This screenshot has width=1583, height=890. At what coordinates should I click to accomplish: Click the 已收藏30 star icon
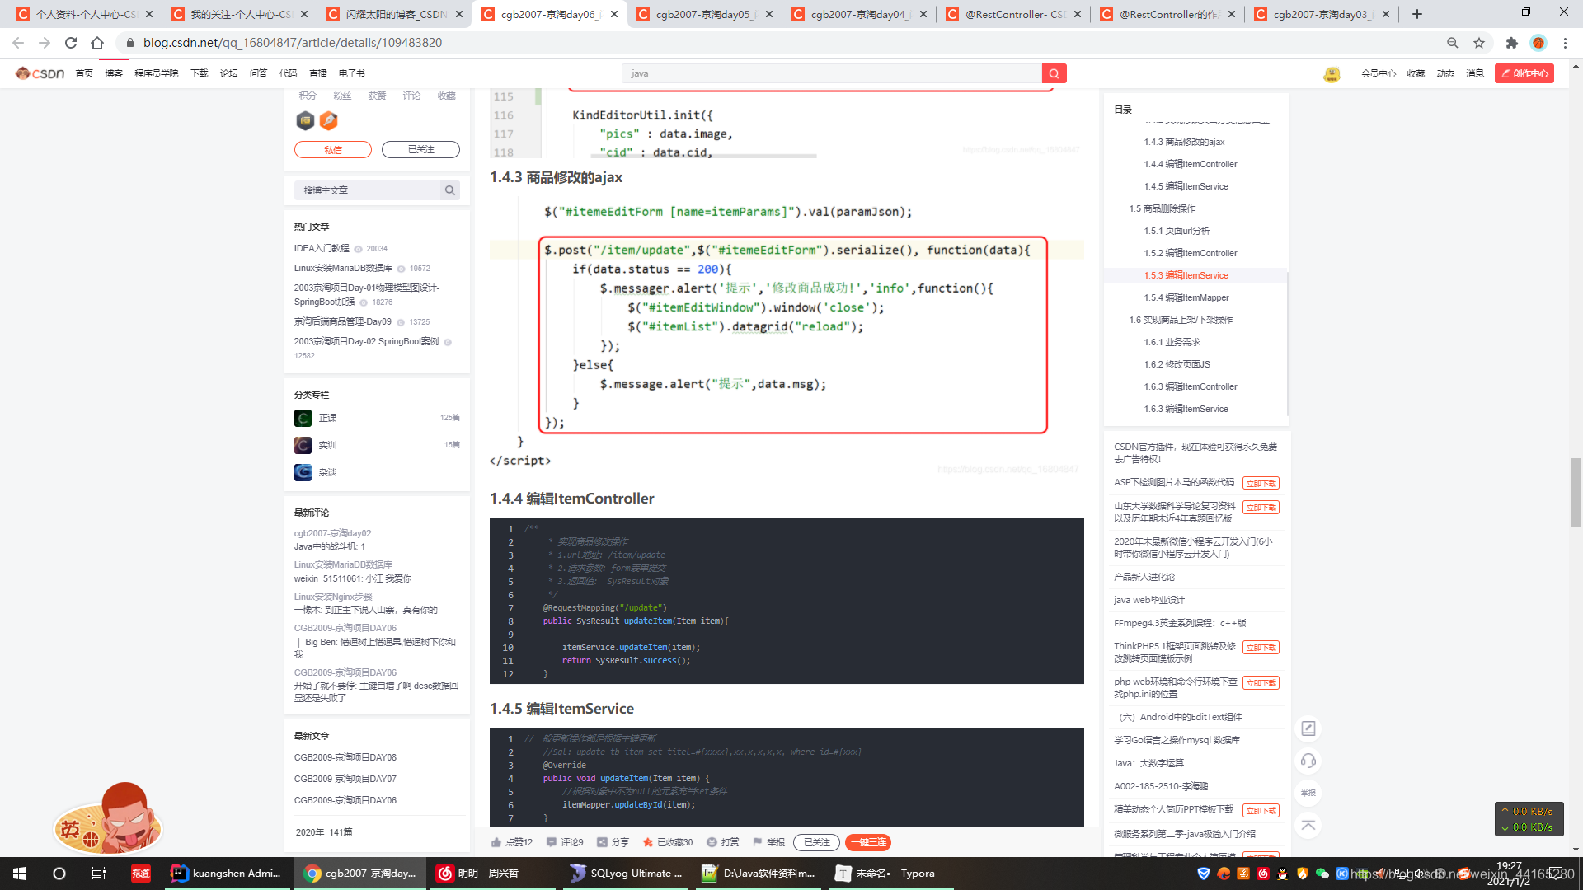pyautogui.click(x=648, y=842)
